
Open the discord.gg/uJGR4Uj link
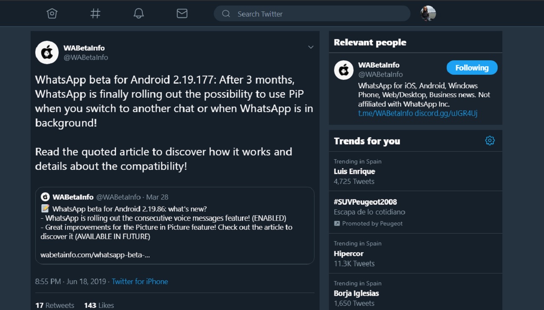(x=446, y=113)
